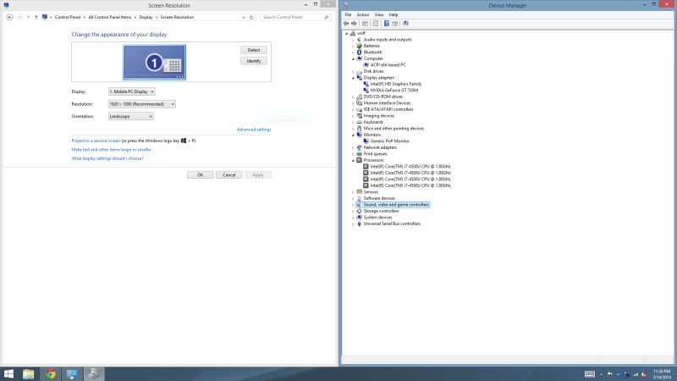
Task: Select Intel(R) HD Graphics Family device
Action: (396, 84)
